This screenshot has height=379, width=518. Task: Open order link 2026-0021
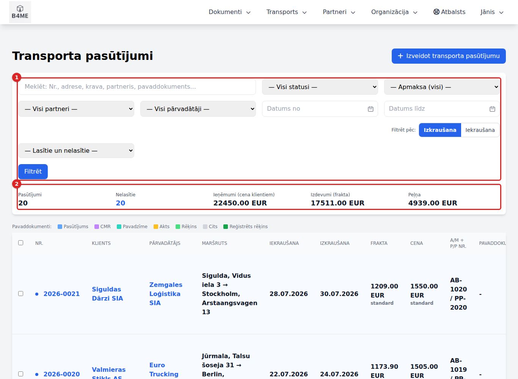pos(61,294)
